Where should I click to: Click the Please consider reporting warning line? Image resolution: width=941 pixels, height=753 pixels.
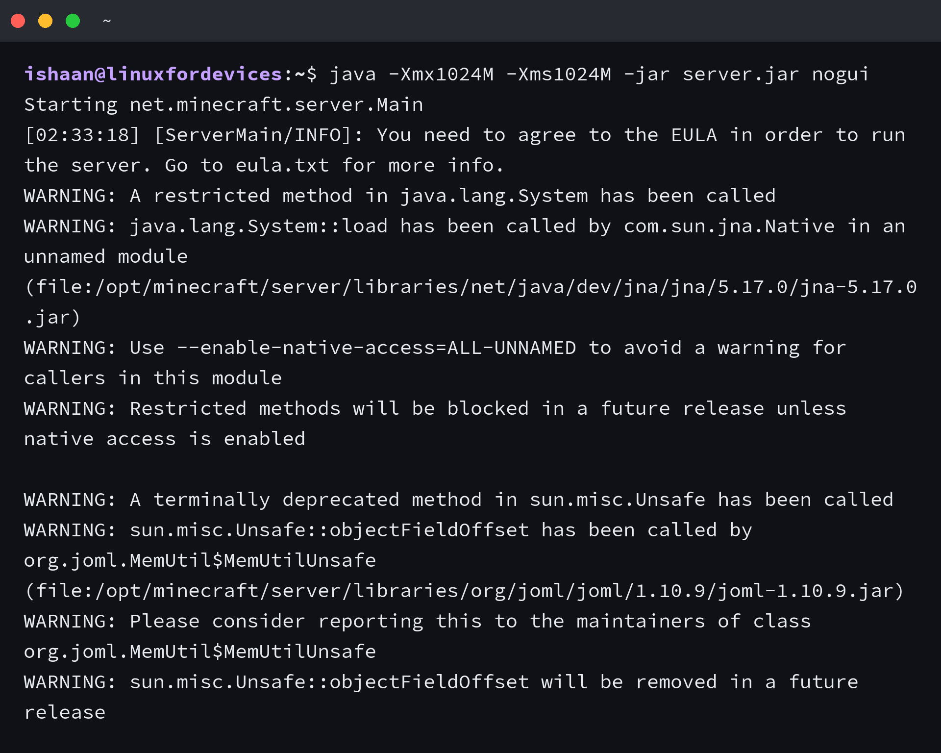pyautogui.click(x=418, y=621)
